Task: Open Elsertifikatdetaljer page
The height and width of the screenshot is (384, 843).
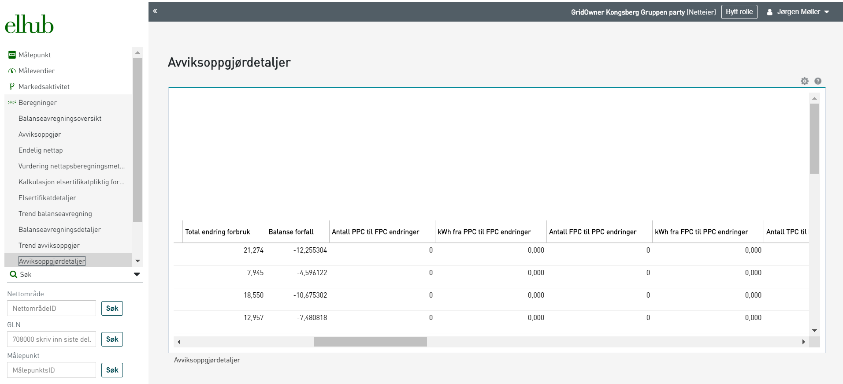Action: (x=47, y=198)
